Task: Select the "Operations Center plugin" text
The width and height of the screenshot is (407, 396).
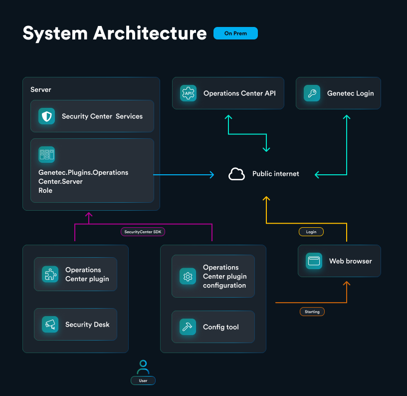Action: tap(87, 274)
